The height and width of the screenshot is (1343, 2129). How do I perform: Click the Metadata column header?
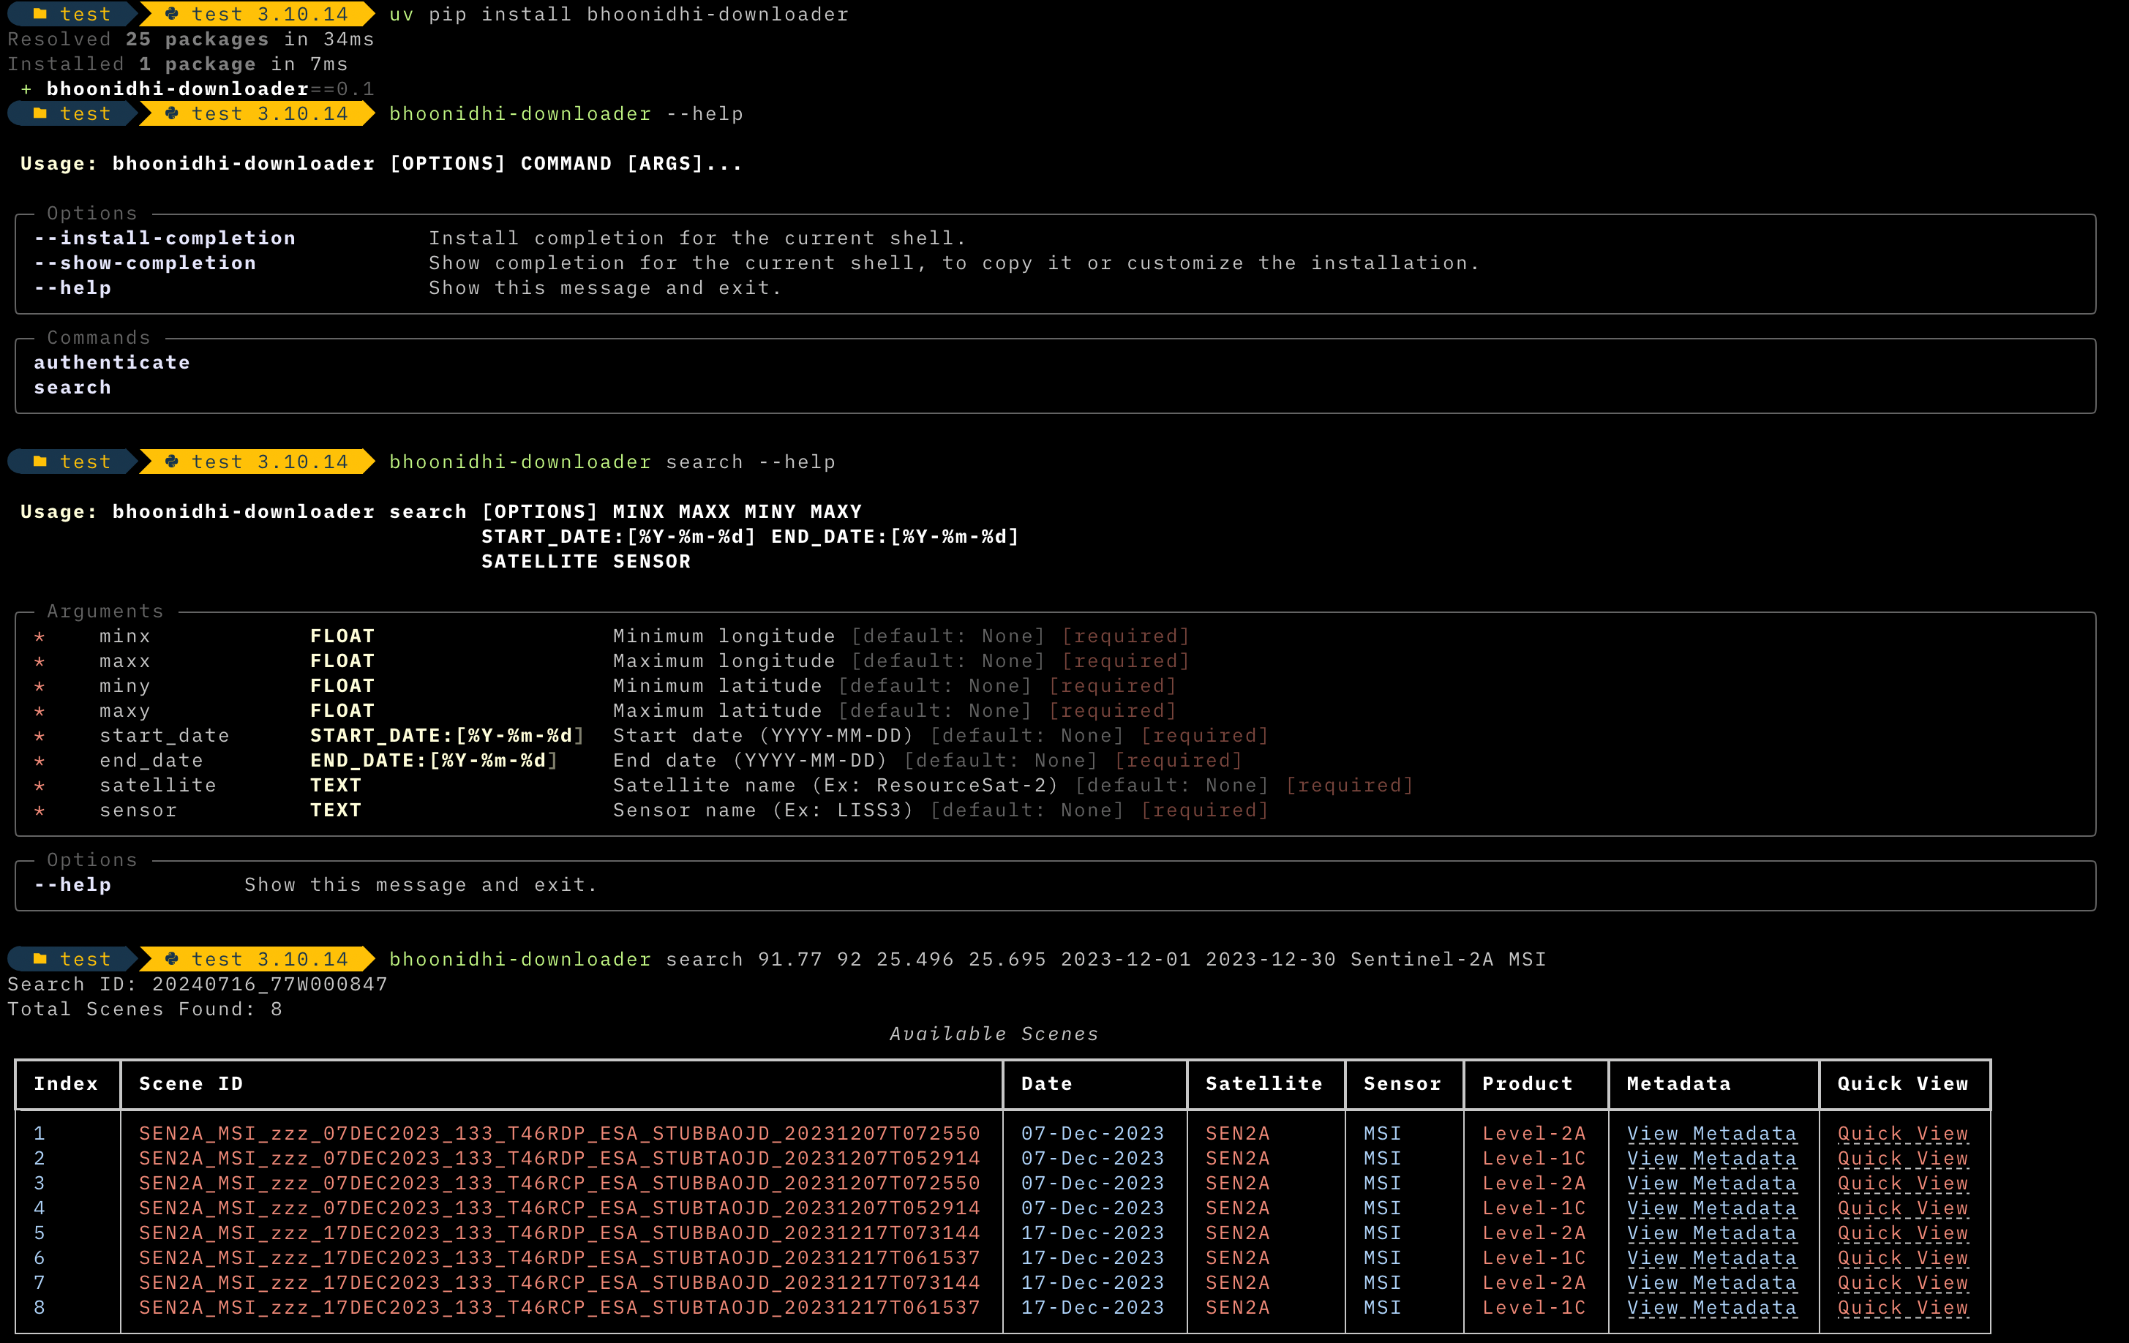(1679, 1084)
